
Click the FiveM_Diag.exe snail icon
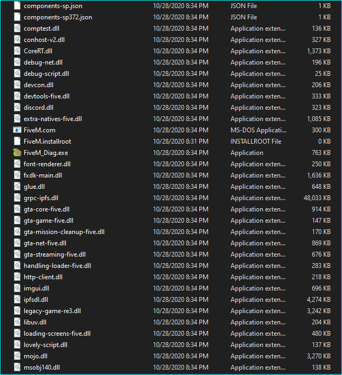(17, 153)
